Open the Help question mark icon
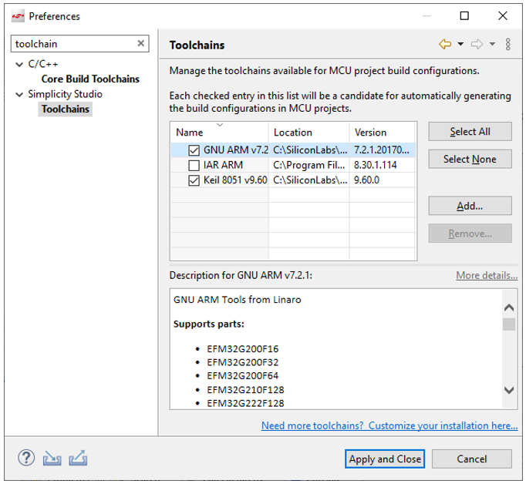 pos(26,458)
